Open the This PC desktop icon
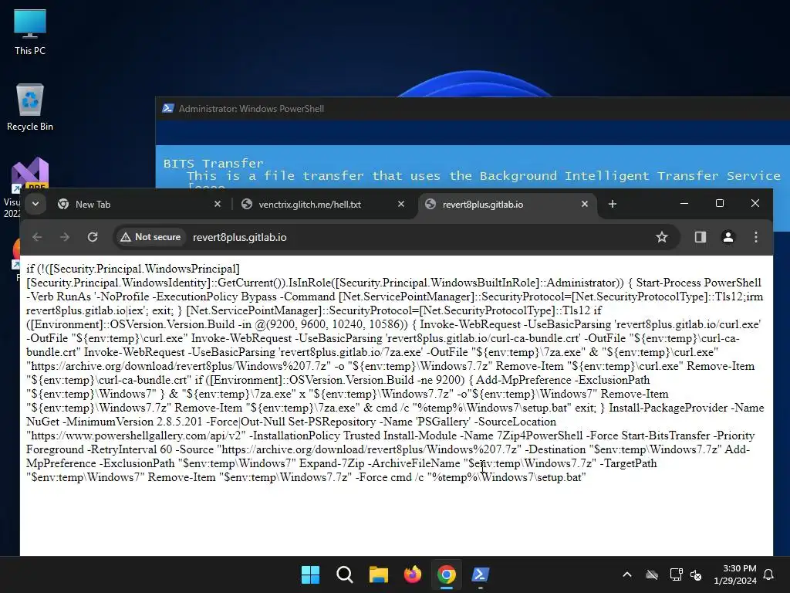The height and width of the screenshot is (593, 790). tap(30, 32)
